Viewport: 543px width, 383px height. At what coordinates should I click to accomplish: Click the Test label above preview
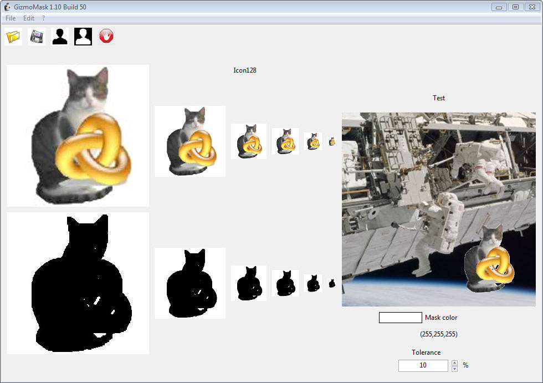(439, 98)
